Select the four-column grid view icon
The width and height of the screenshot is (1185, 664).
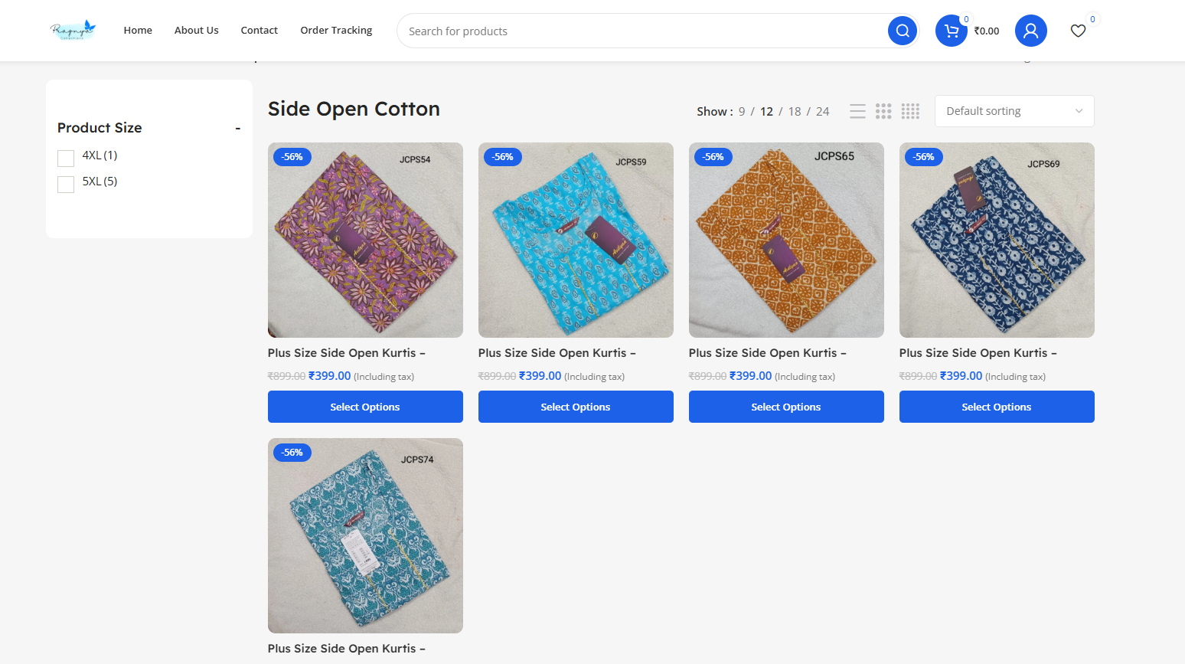point(910,111)
